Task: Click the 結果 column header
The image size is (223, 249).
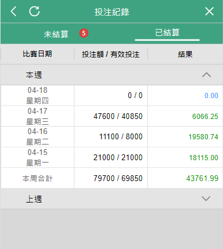Action: tap(185, 55)
